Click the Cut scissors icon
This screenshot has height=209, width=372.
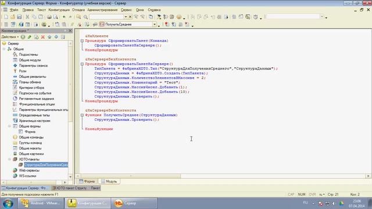27,17
